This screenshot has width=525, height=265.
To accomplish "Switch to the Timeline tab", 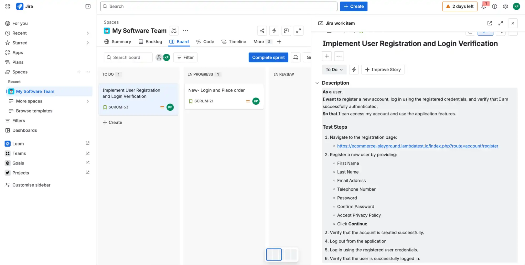I will click(233, 41).
